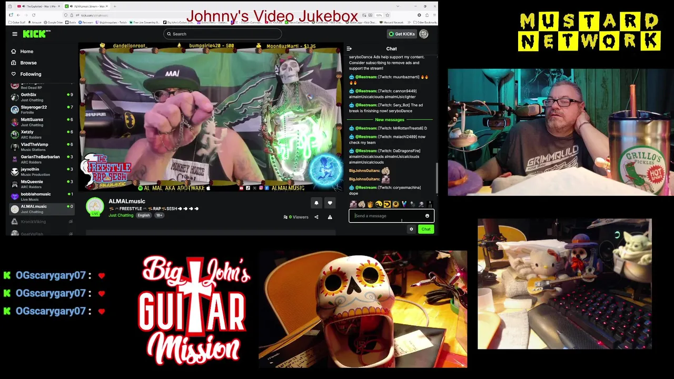Image resolution: width=674 pixels, height=379 pixels.
Task: Click the Chat panel header
Action: (392, 49)
